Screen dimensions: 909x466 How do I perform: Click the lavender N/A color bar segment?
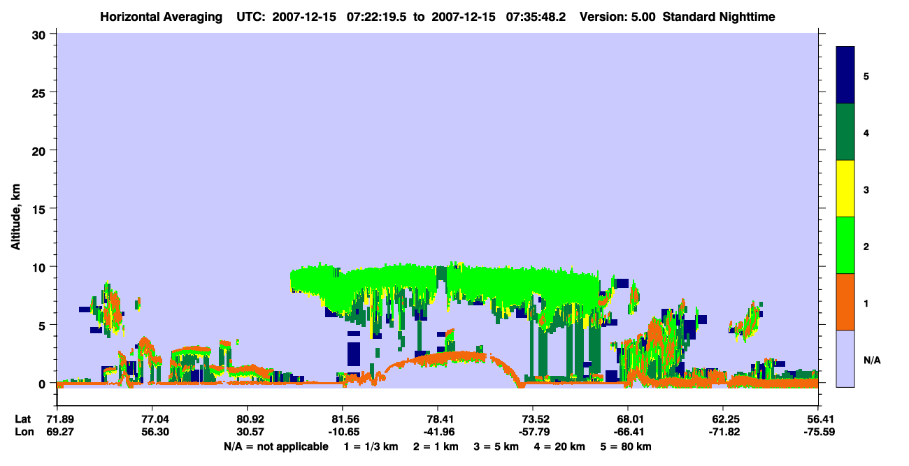845,358
